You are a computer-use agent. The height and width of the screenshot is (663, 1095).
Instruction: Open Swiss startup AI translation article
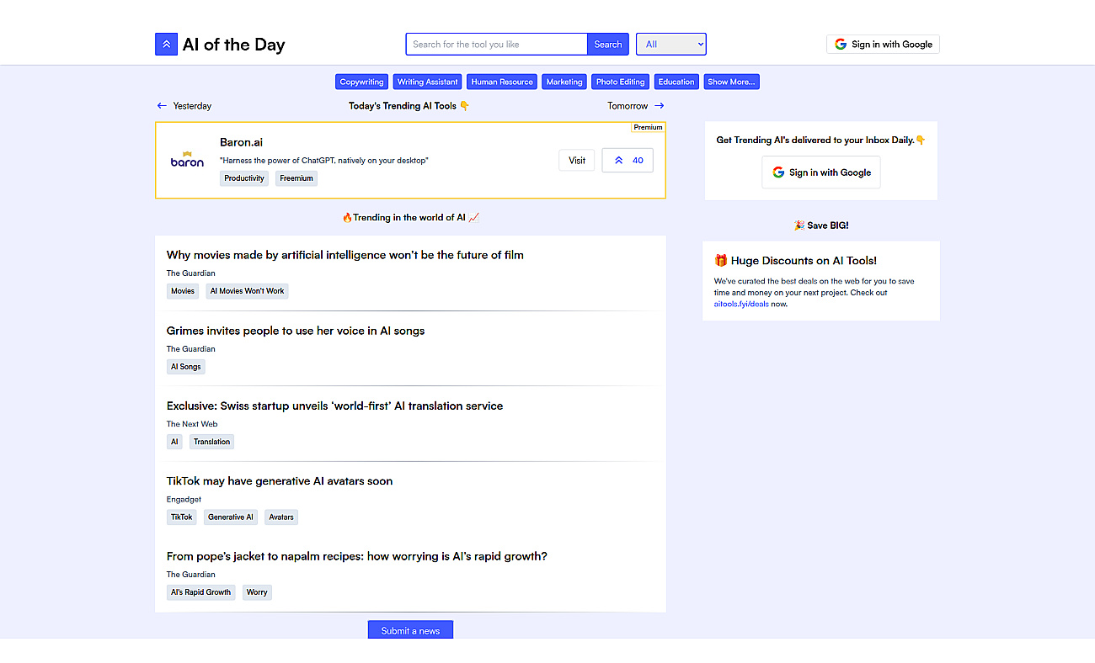[334, 406]
